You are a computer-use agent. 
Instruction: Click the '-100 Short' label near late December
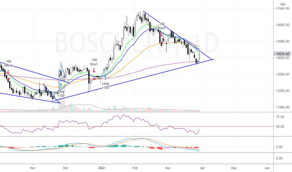click(x=94, y=62)
